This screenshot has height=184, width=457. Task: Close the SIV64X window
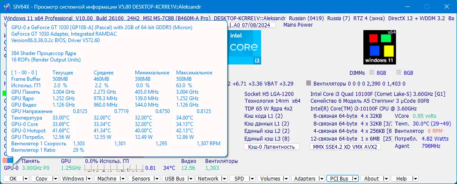pos(446,6)
